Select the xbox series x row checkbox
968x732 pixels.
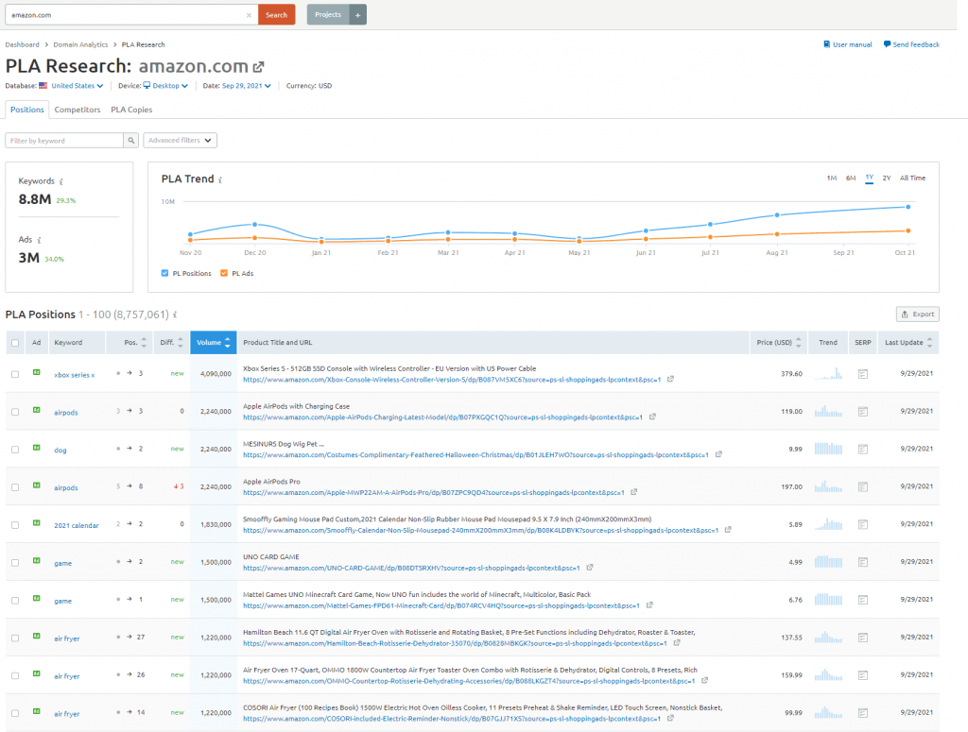pos(15,374)
